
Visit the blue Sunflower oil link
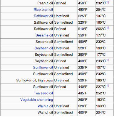[x=43, y=68]
